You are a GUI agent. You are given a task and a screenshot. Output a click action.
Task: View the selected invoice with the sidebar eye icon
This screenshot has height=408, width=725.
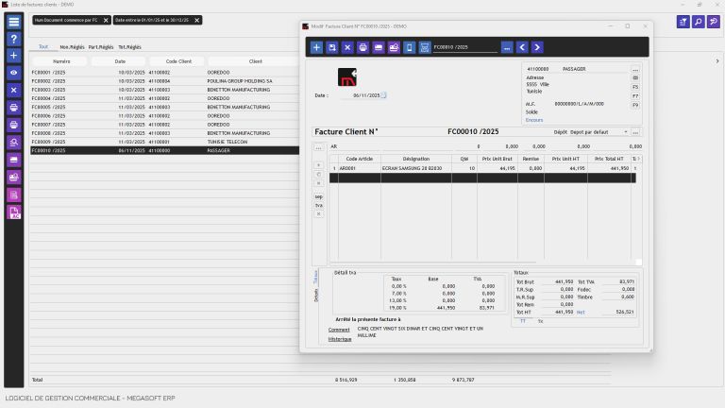click(14, 73)
